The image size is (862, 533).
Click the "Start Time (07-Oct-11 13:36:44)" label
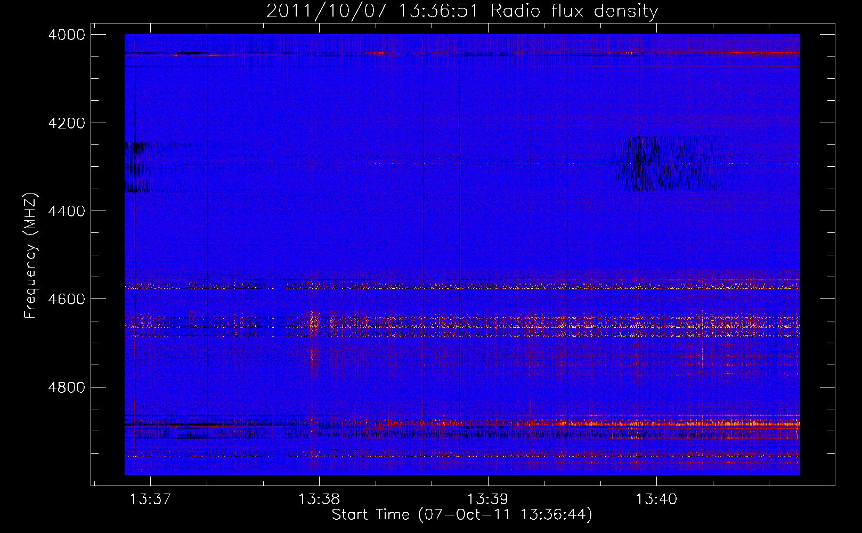(x=462, y=515)
